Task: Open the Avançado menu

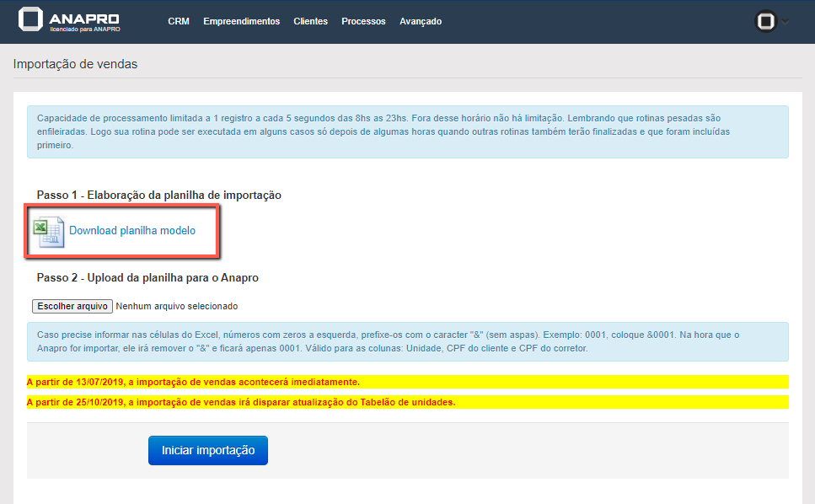Action: tap(421, 21)
